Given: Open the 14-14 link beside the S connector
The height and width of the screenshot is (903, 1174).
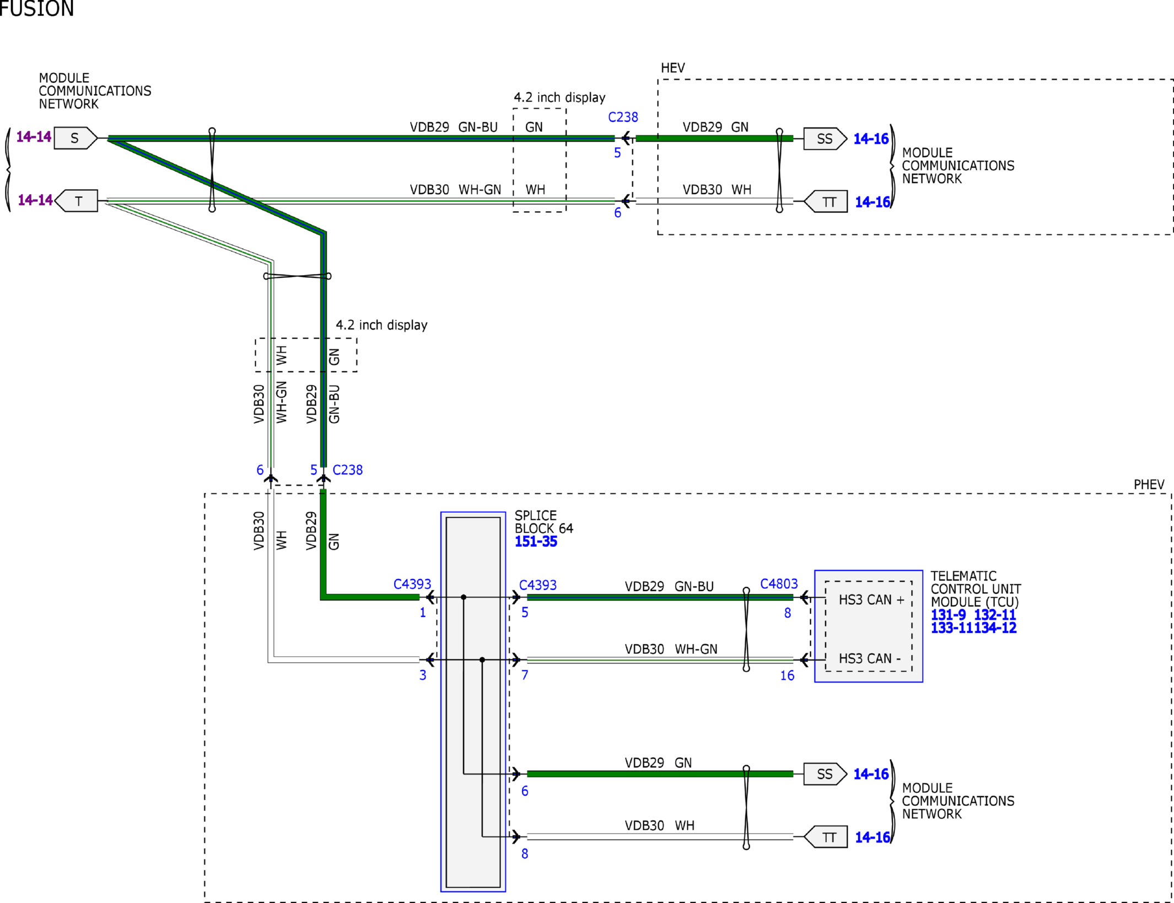Looking at the screenshot, I should pyautogui.click(x=34, y=137).
